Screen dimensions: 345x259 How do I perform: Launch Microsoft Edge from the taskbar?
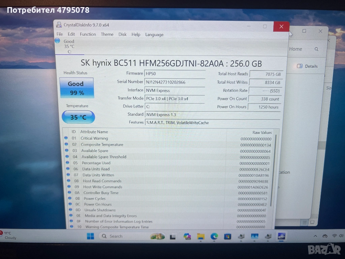214,236
